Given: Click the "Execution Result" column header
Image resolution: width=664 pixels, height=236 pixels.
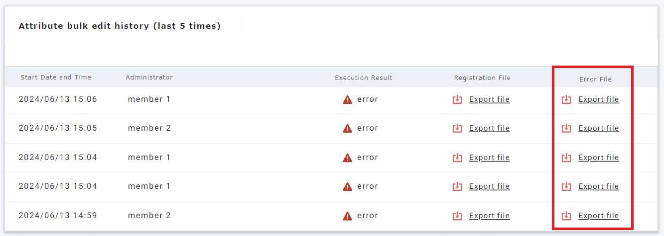Looking at the screenshot, I should pyautogui.click(x=364, y=78).
